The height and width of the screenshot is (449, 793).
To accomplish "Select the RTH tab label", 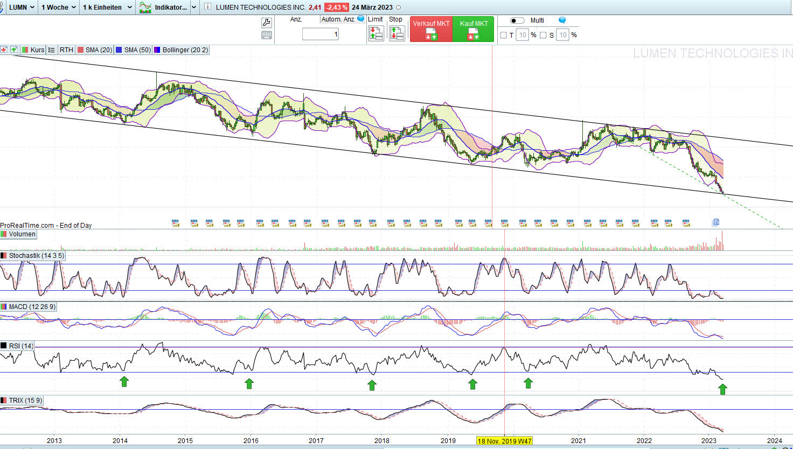I will (x=66, y=50).
